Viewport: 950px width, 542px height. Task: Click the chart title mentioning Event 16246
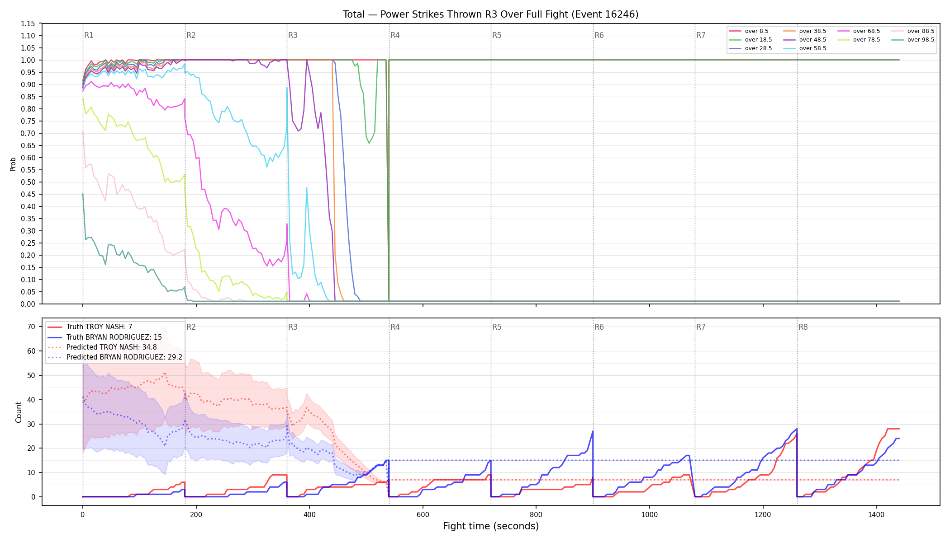pyautogui.click(x=490, y=14)
